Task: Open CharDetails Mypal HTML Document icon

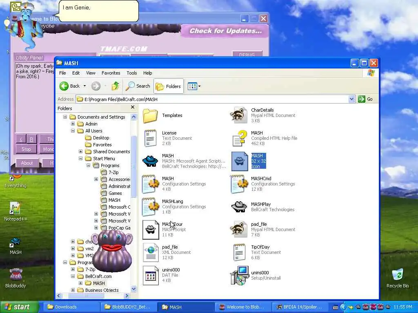Action: tap(239, 115)
